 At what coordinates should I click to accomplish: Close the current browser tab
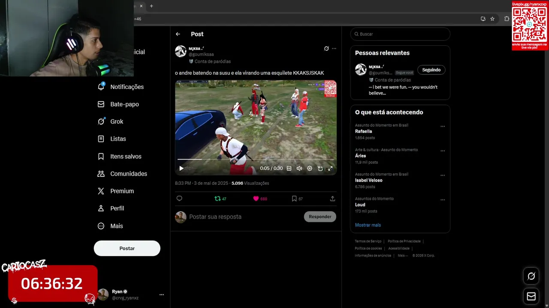(x=141, y=6)
